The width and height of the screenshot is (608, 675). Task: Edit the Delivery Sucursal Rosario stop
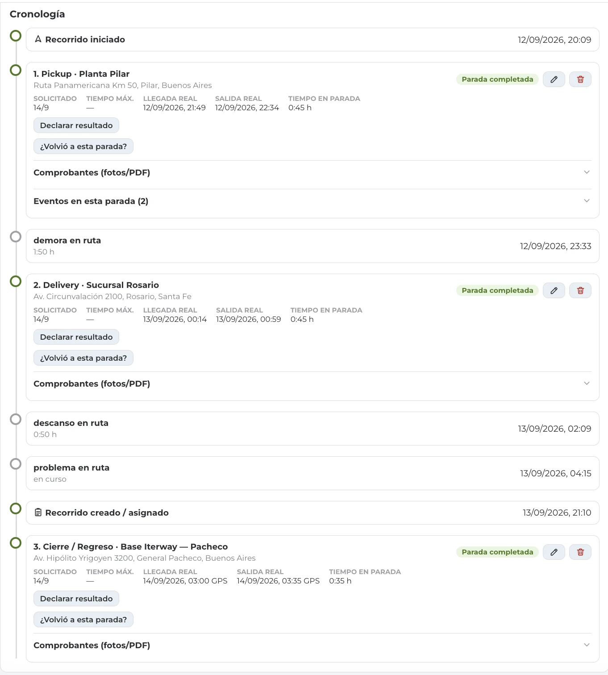(554, 291)
